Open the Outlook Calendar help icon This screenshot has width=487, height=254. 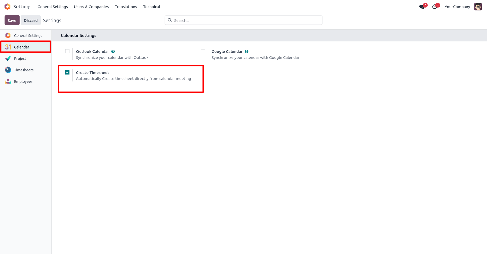click(x=113, y=52)
